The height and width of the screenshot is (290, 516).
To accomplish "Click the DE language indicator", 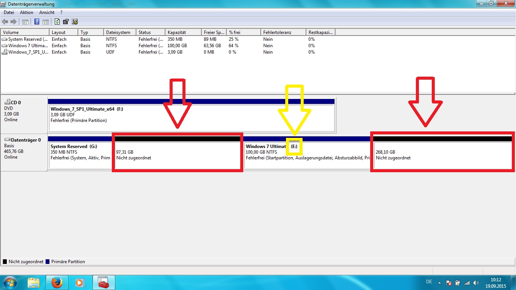I will pos(429,282).
